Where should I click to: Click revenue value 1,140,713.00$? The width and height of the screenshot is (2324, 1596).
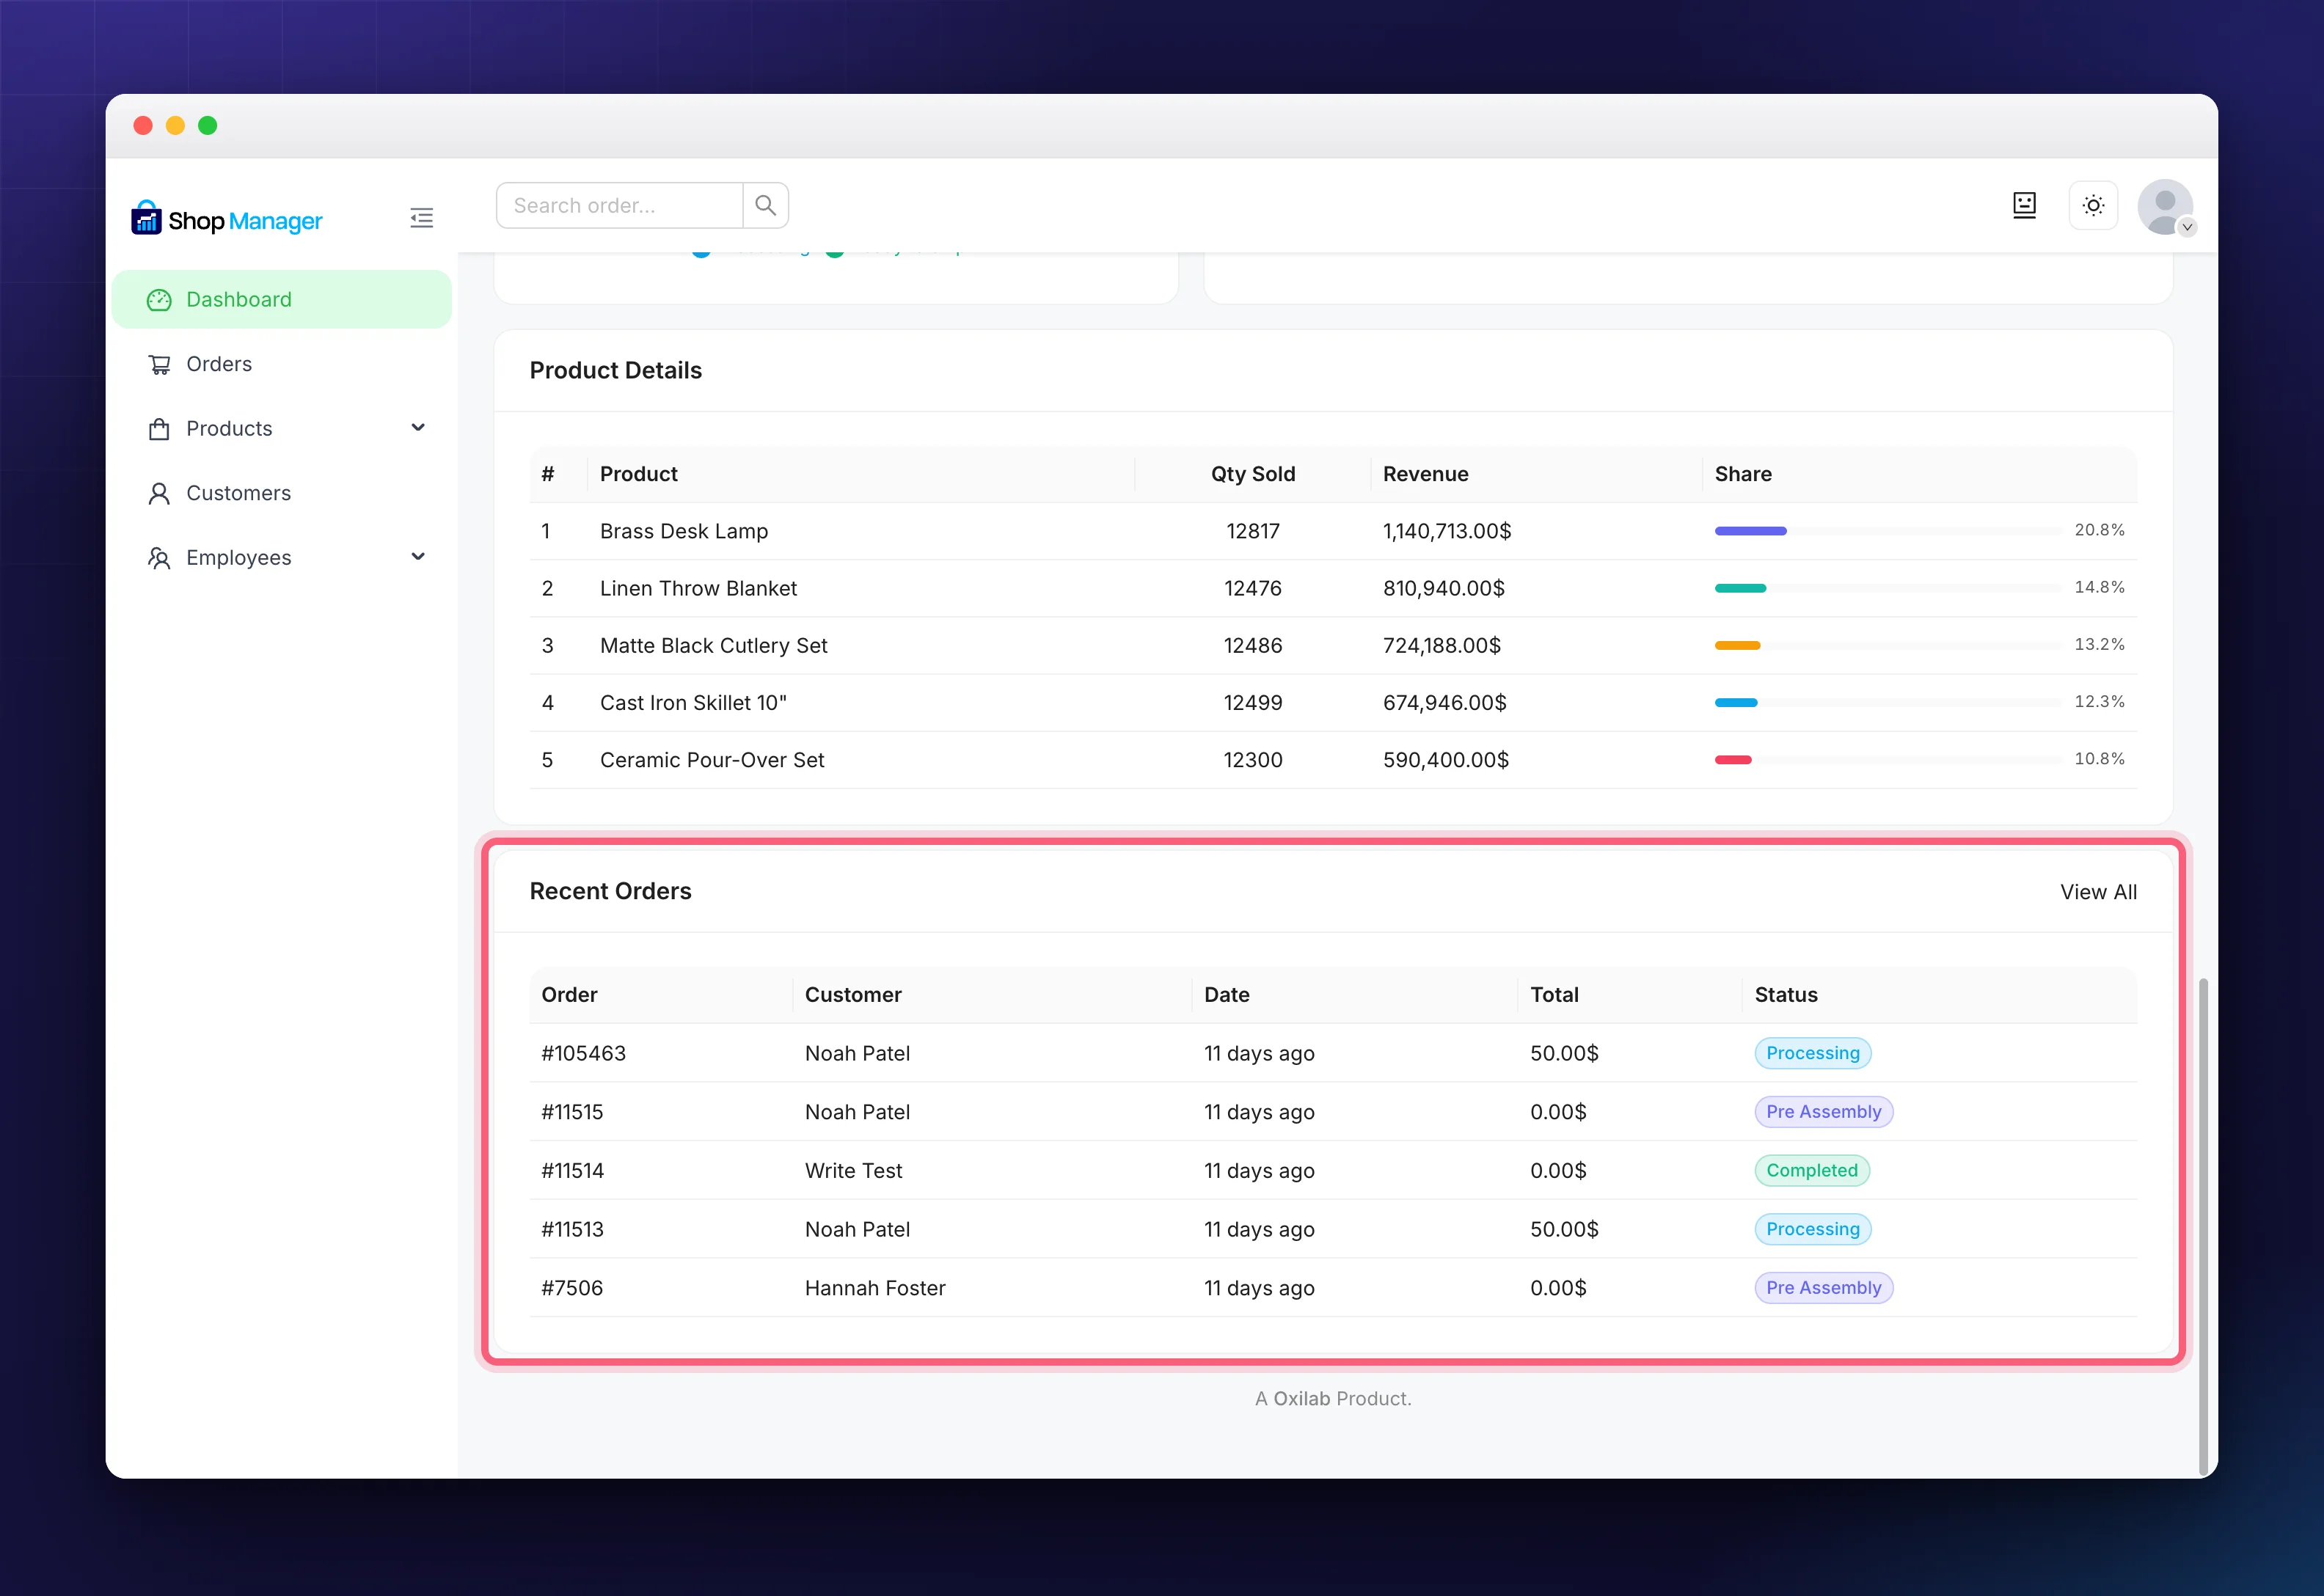(1446, 532)
